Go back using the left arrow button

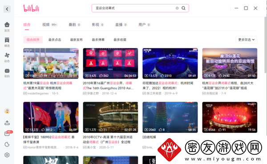tap(7, 9)
